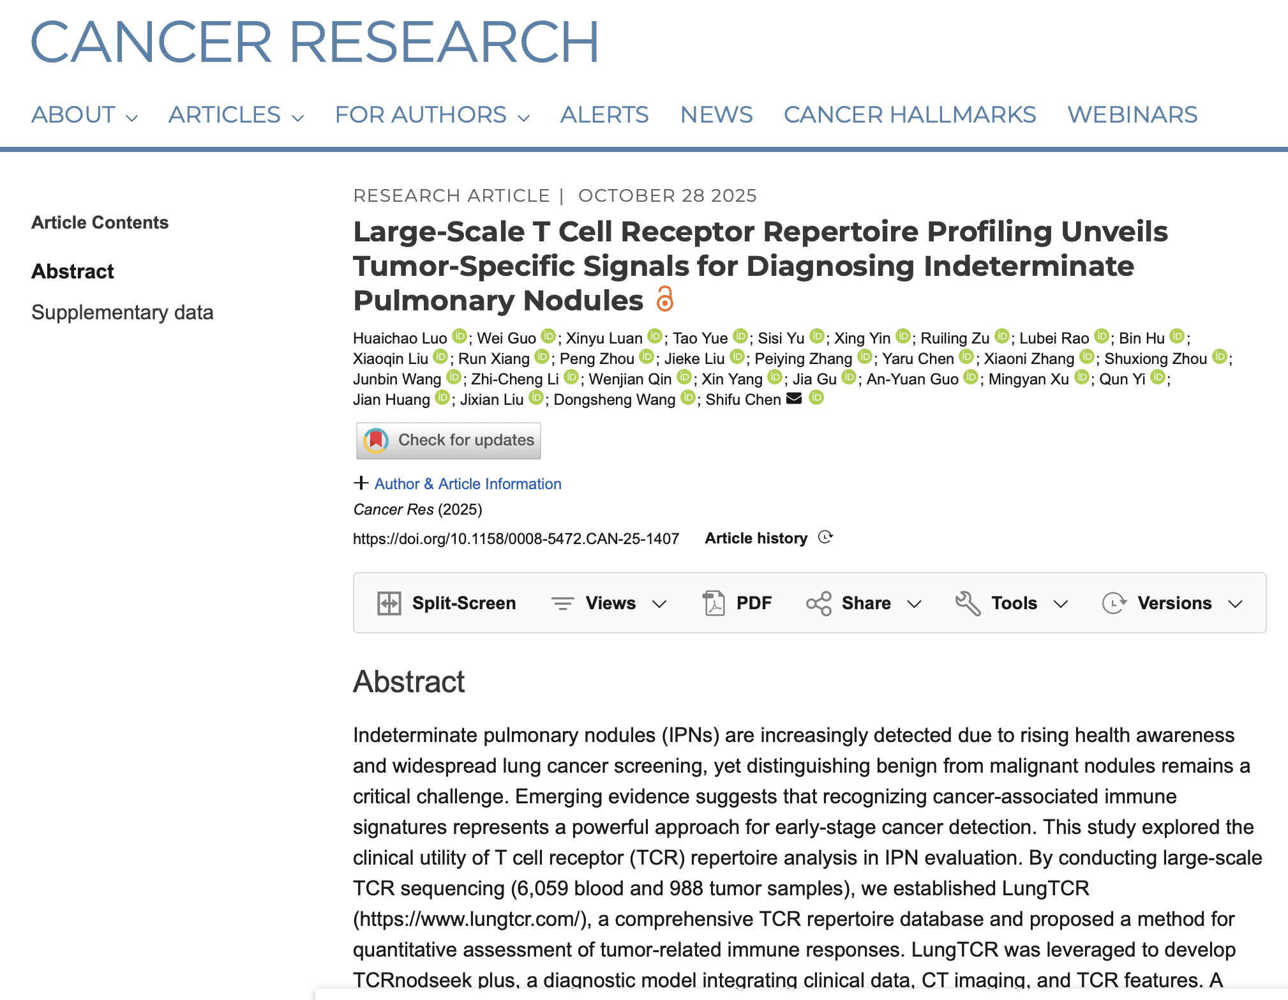This screenshot has width=1288, height=1000.
Task: Expand the Views dropdown chevron
Action: [659, 604]
